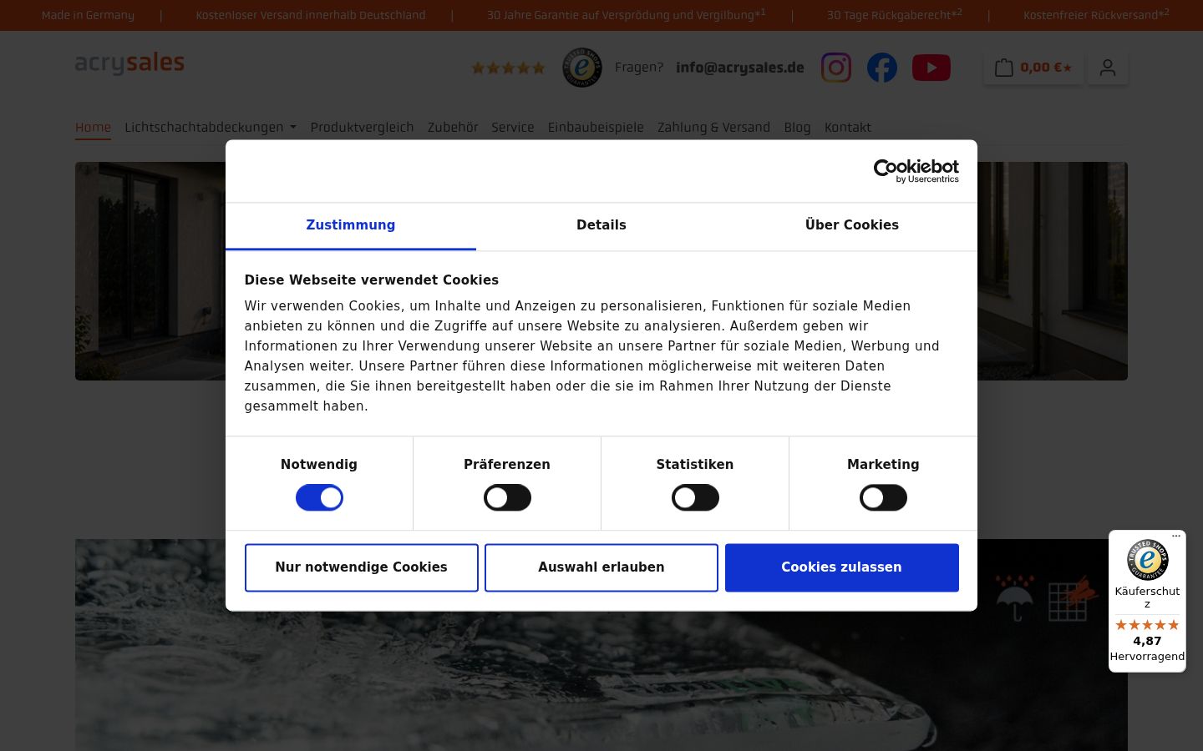The image size is (1203, 751).
Task: Click the 30 Tage Rückgaberecht banner text
Action: [894, 15]
